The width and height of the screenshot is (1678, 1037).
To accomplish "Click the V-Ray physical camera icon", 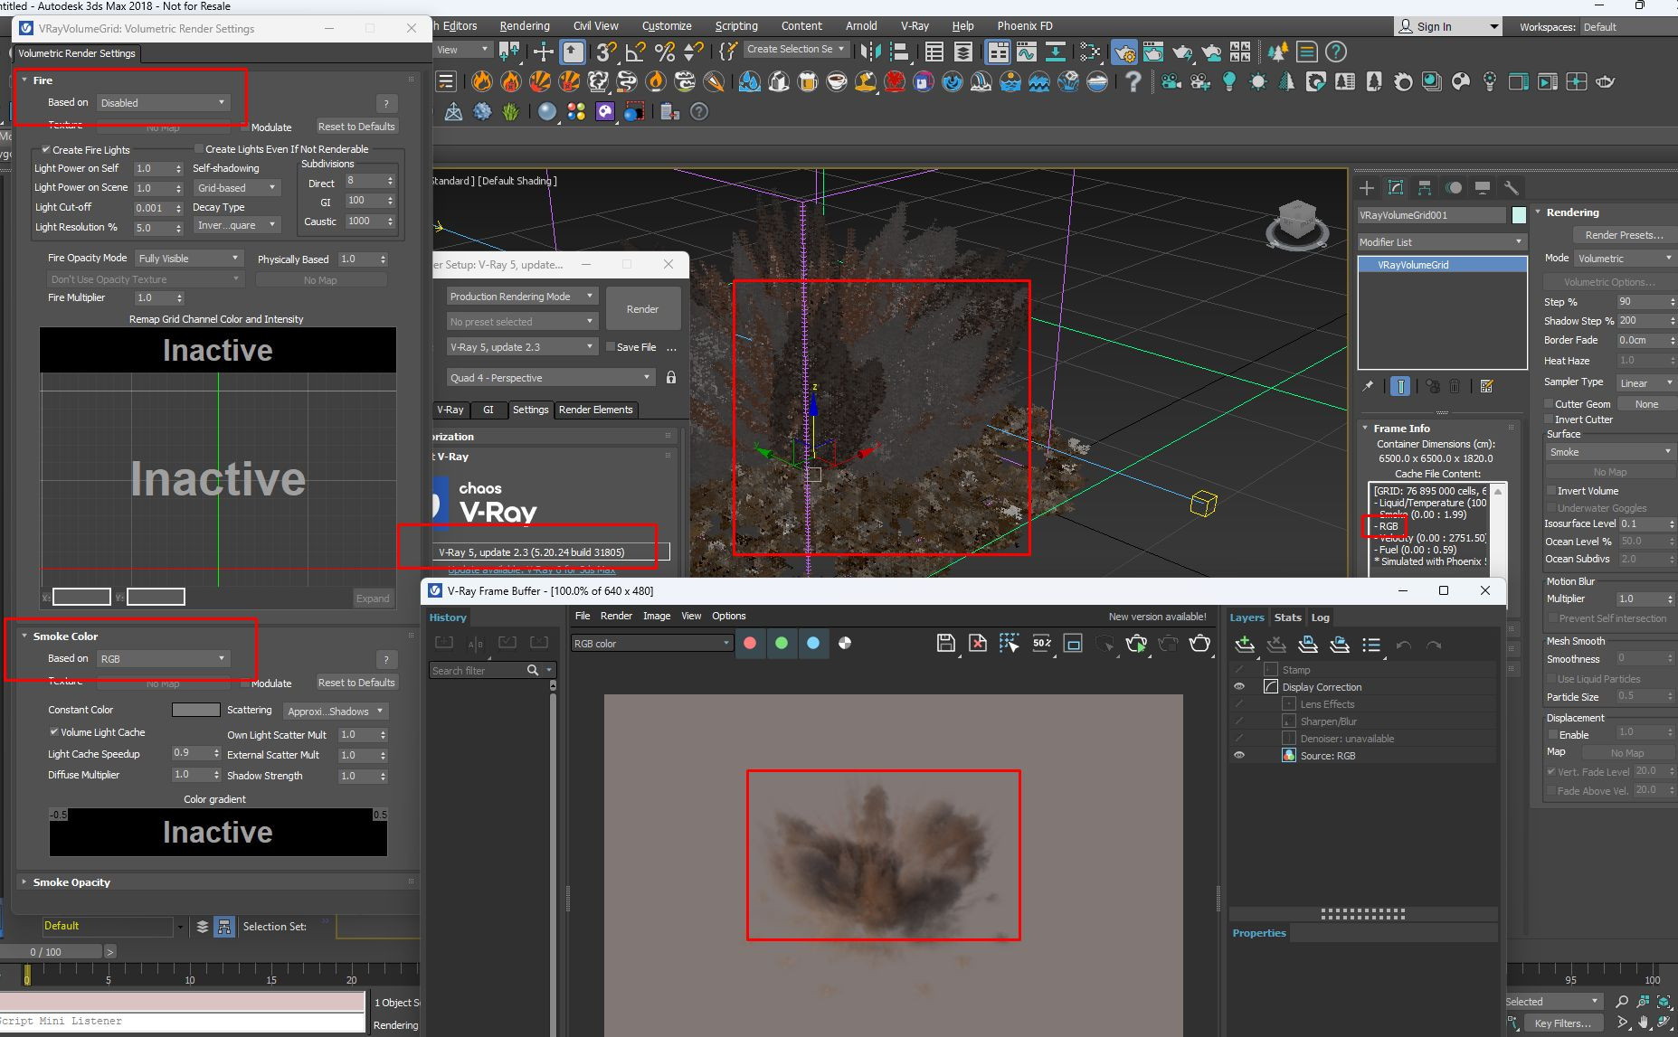I will click(1171, 82).
